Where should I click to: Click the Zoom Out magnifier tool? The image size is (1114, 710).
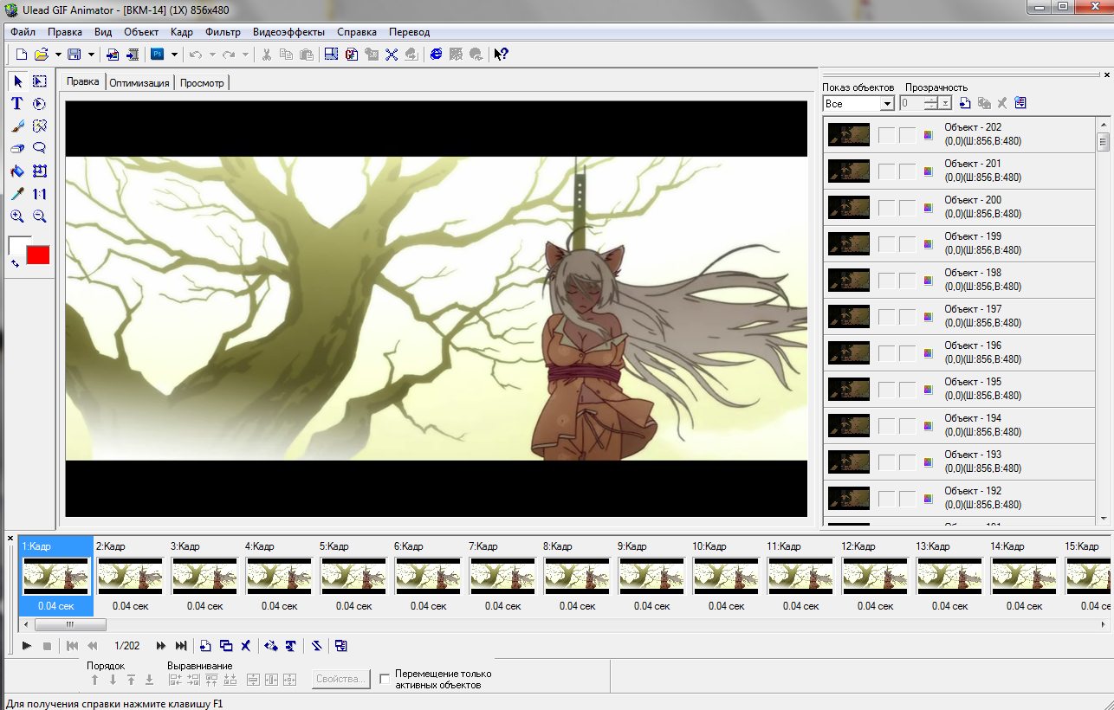40,216
